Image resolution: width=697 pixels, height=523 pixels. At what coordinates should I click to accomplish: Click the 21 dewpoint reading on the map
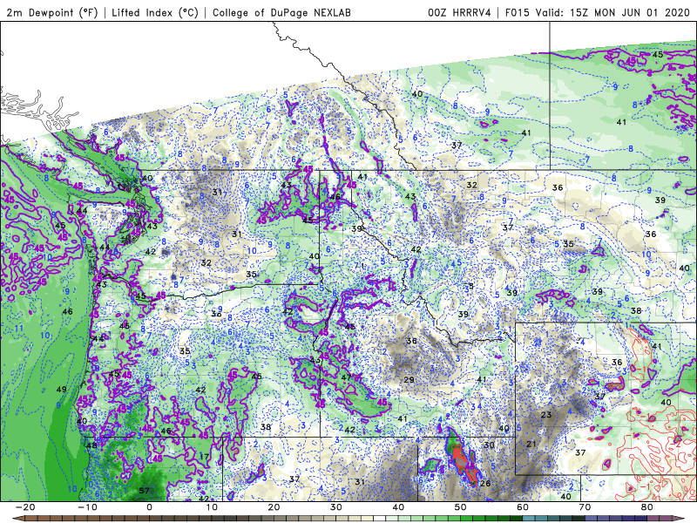[x=531, y=444]
